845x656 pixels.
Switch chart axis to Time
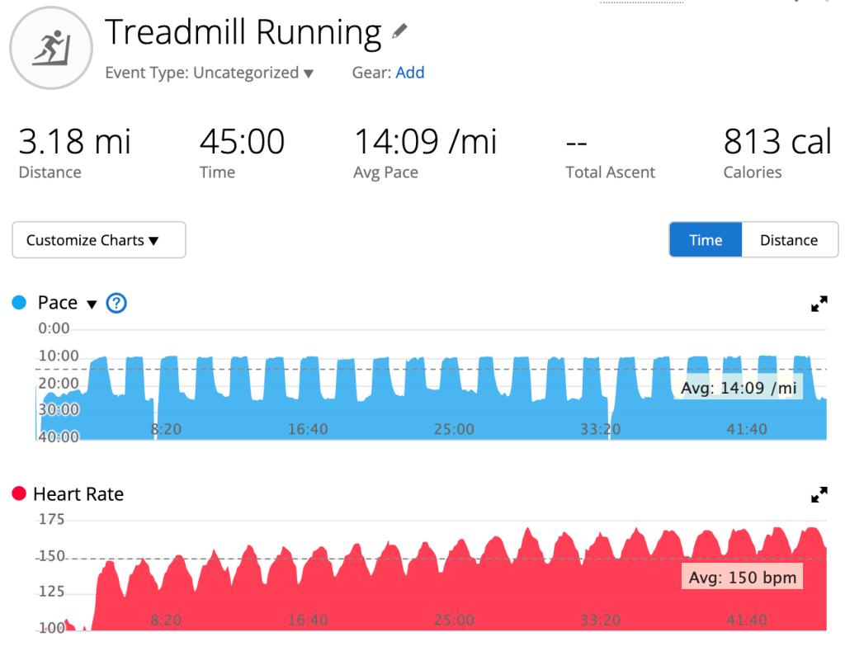(x=706, y=240)
